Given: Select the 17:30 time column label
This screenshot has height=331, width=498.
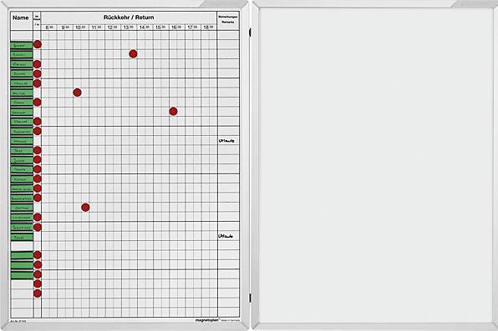Looking at the screenshot, I should (193, 28).
